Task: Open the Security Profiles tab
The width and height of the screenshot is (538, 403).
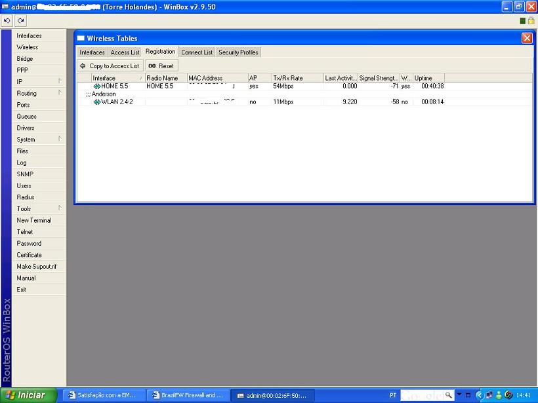Action: 238,52
